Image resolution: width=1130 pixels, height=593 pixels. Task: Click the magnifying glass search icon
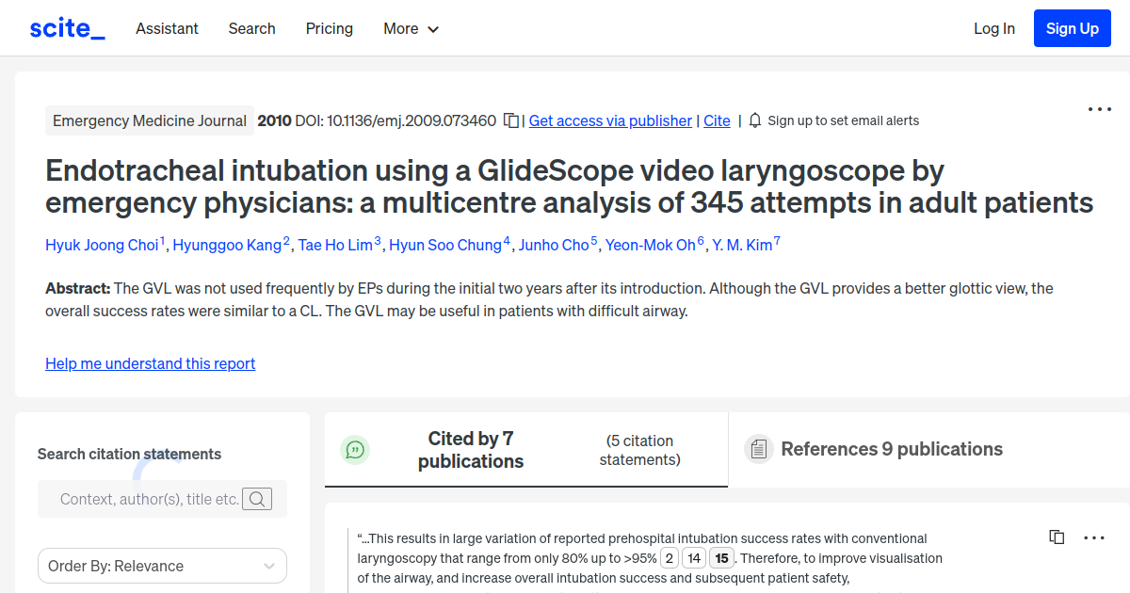[257, 499]
